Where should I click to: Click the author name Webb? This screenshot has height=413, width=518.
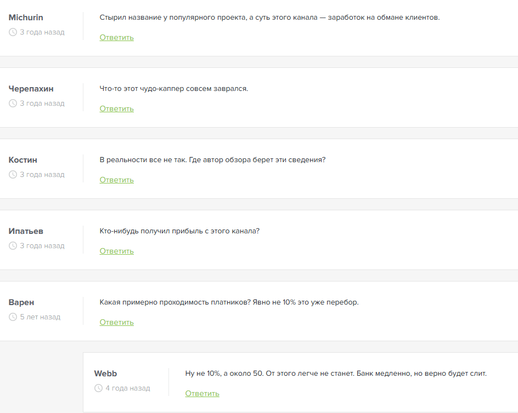pos(105,374)
